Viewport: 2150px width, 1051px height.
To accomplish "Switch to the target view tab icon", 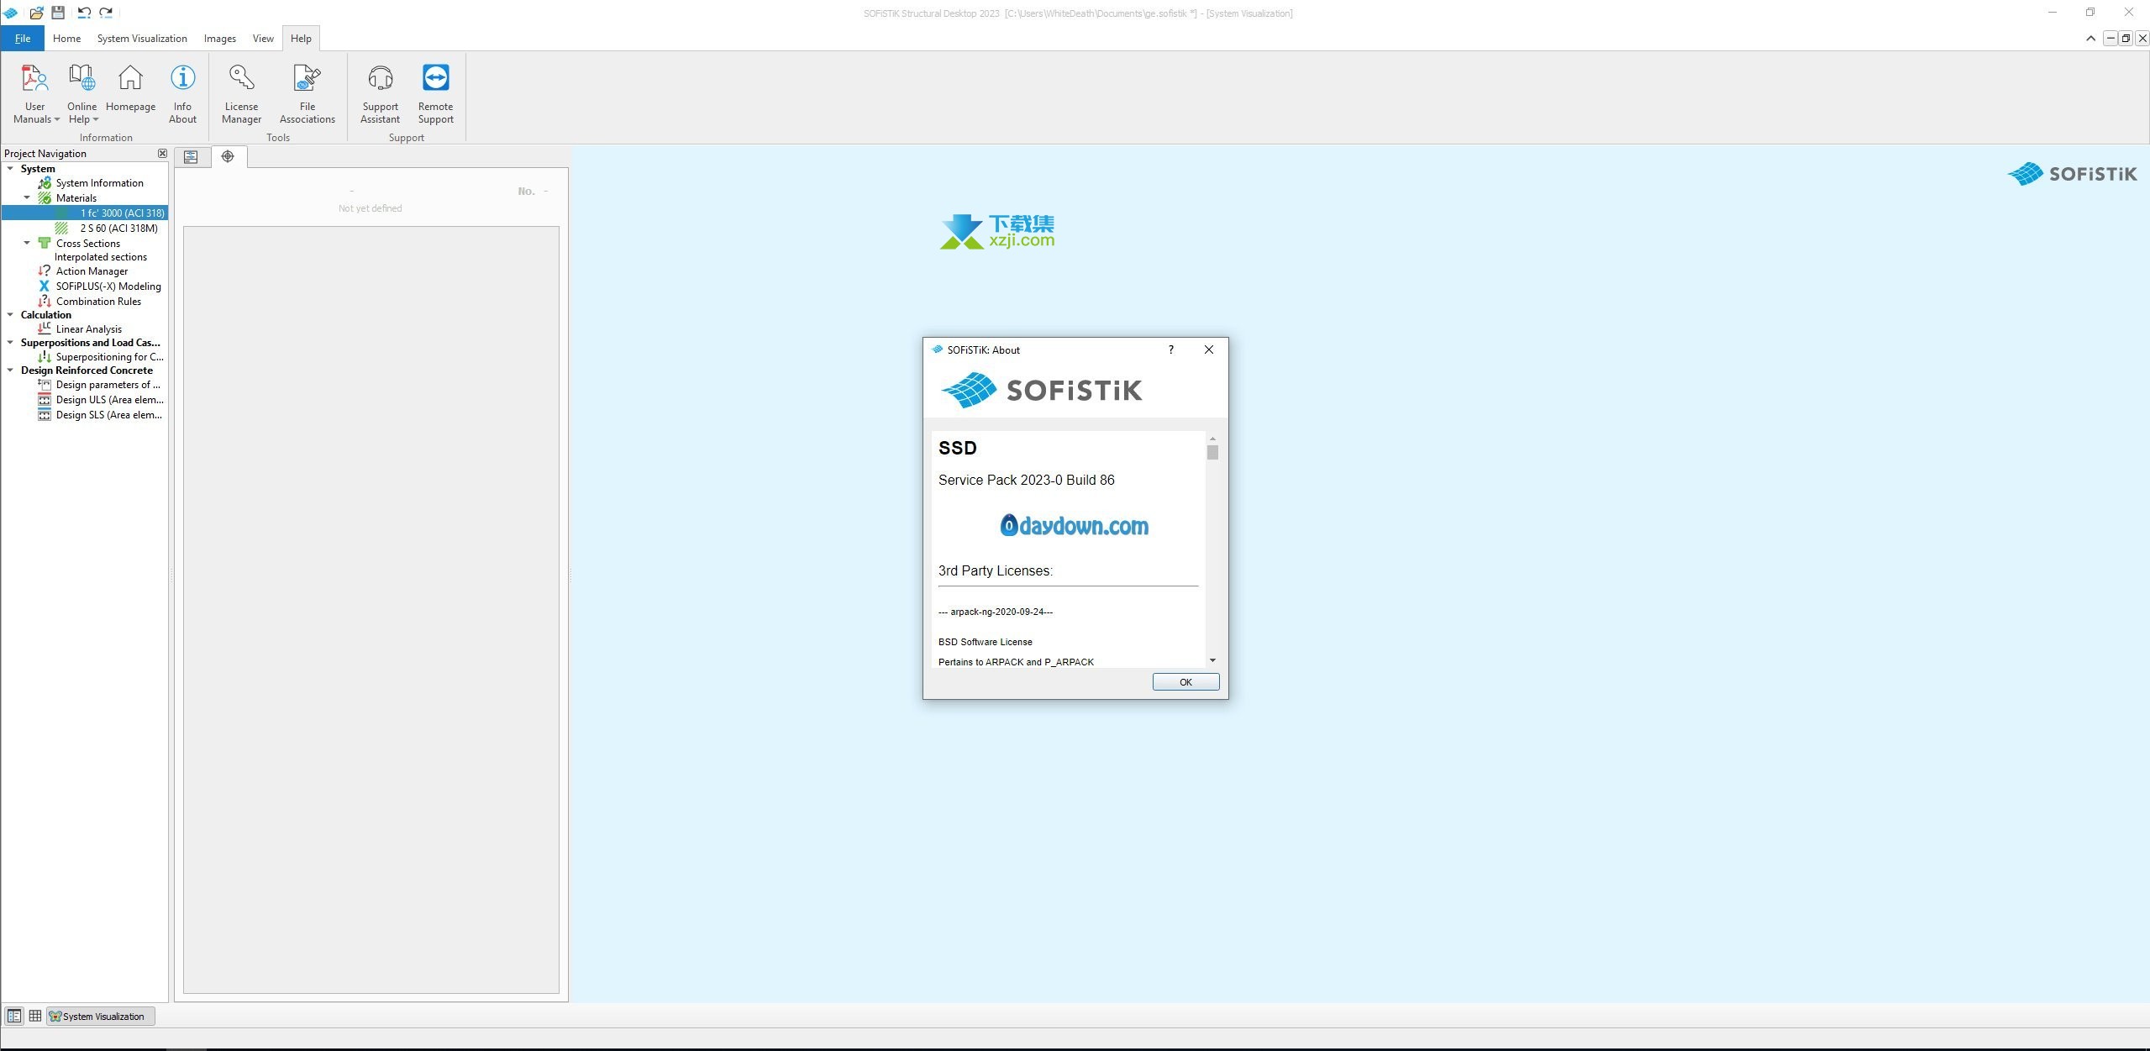I will pyautogui.click(x=228, y=156).
